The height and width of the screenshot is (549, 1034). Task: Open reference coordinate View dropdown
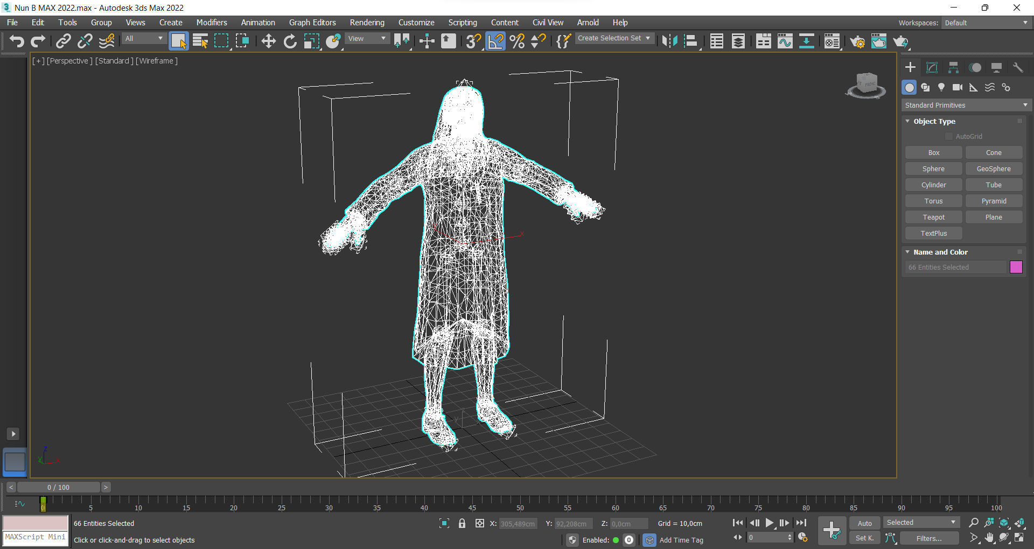pos(367,38)
